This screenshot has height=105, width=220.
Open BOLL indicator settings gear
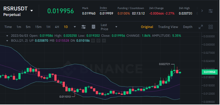98,41
